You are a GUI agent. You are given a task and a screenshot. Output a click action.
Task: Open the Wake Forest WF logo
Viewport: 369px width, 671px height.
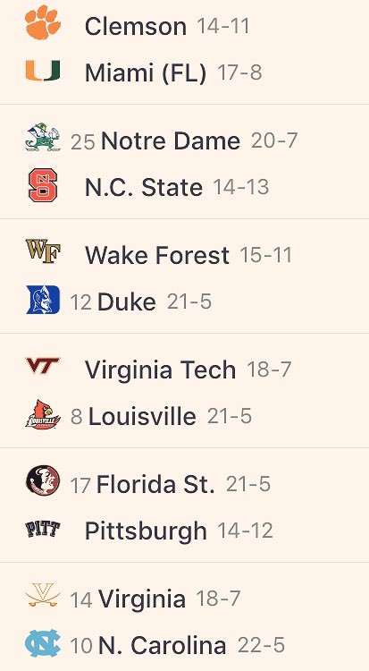coord(43,251)
